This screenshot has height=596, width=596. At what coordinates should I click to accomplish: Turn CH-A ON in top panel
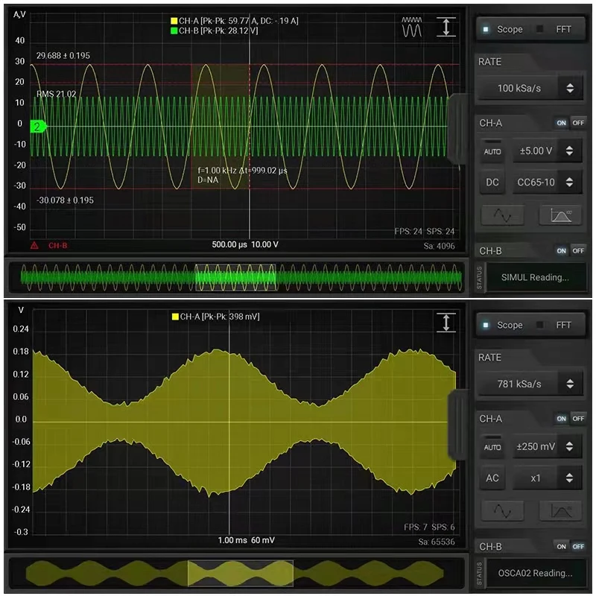[x=562, y=123]
